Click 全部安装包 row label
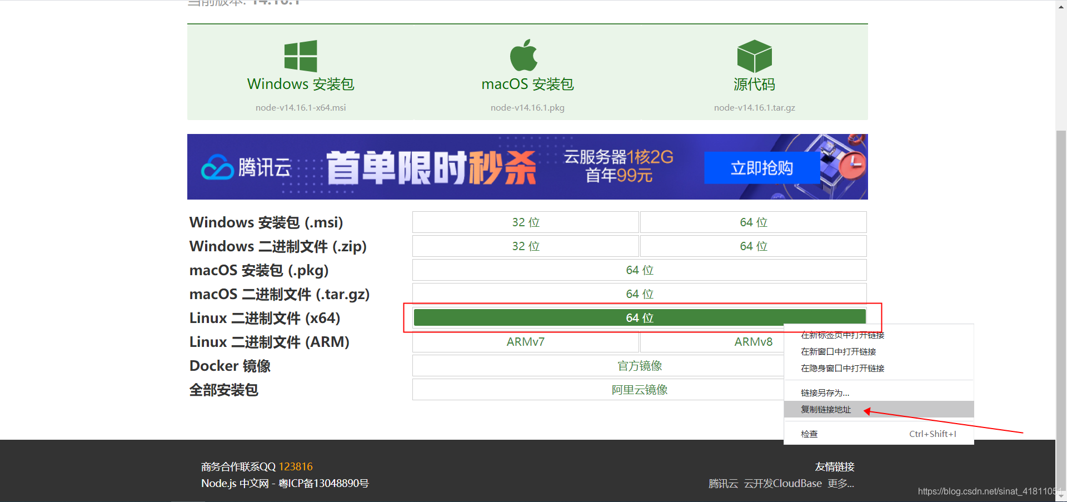1067x502 pixels. [224, 390]
